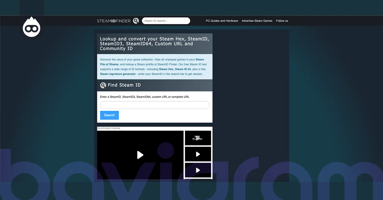Screen dimensions: 383x200
Task: Click the play icon on the middle playlist thumbnail
Action: click(198, 154)
